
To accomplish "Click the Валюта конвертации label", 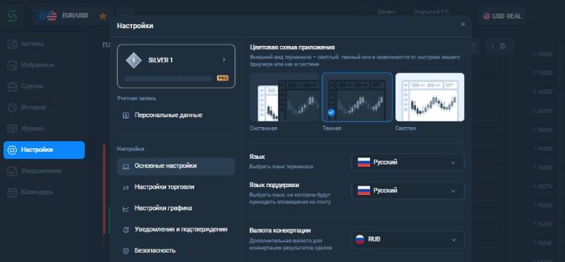I will pos(280,231).
